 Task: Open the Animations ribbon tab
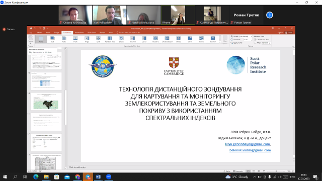[x=79, y=33]
